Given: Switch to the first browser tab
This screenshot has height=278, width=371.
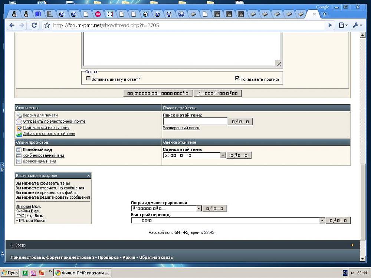Looking at the screenshot, I should (x=14, y=14).
